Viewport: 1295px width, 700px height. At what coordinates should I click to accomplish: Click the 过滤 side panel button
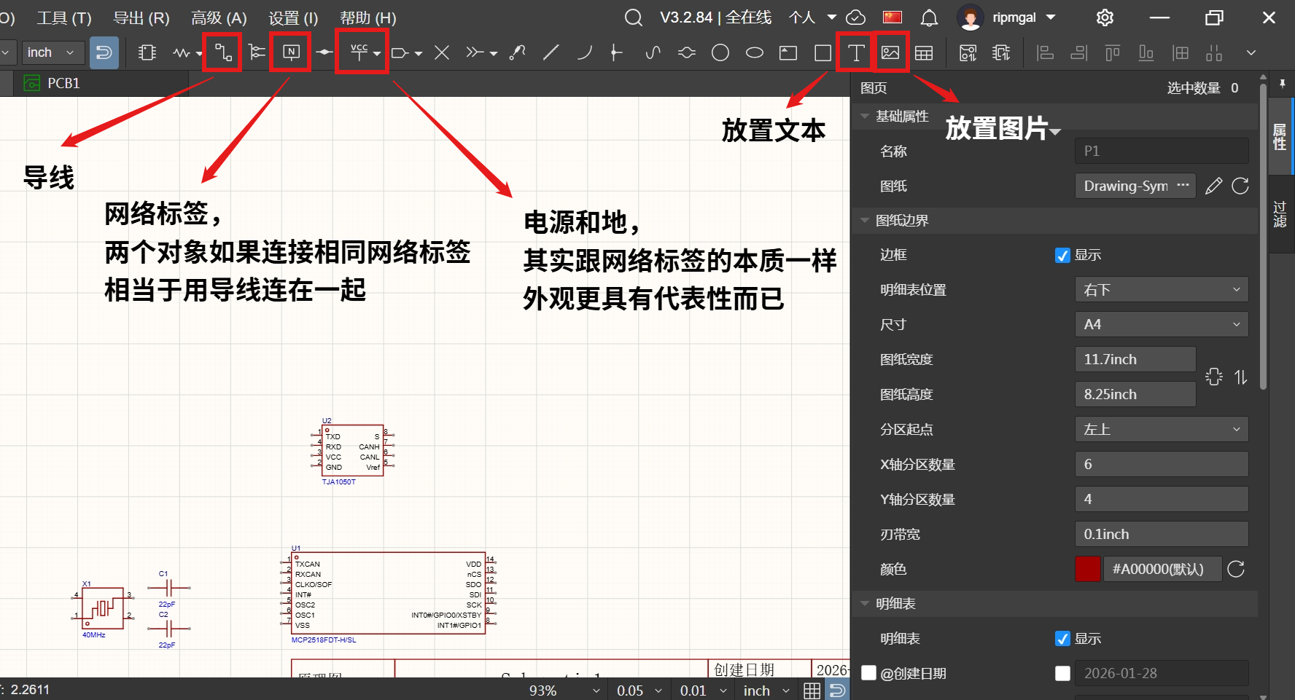click(1280, 215)
